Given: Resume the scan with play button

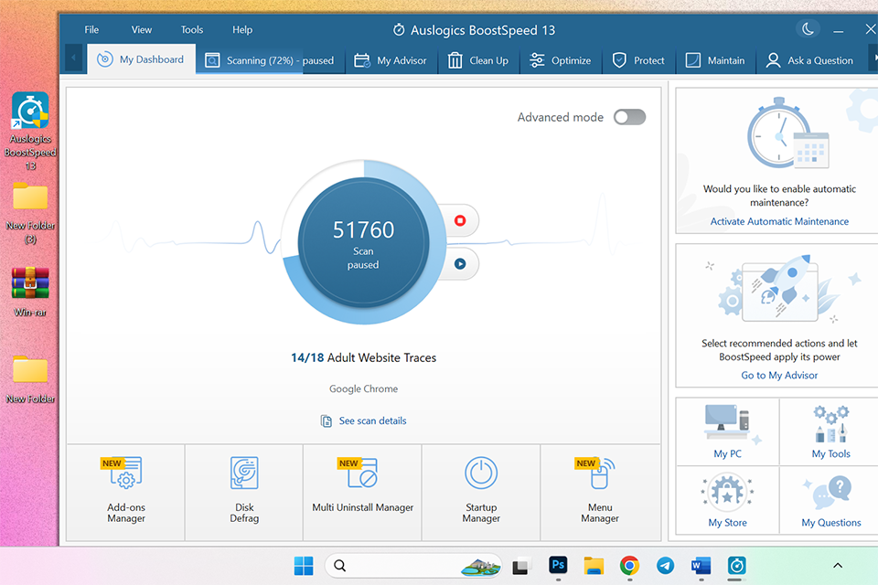Looking at the screenshot, I should point(460,264).
